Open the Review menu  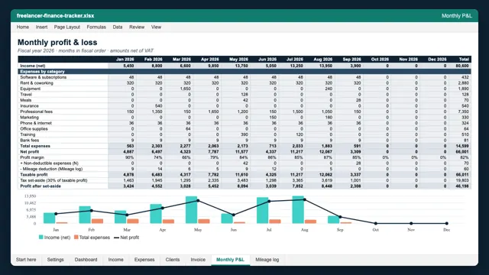(x=137, y=27)
